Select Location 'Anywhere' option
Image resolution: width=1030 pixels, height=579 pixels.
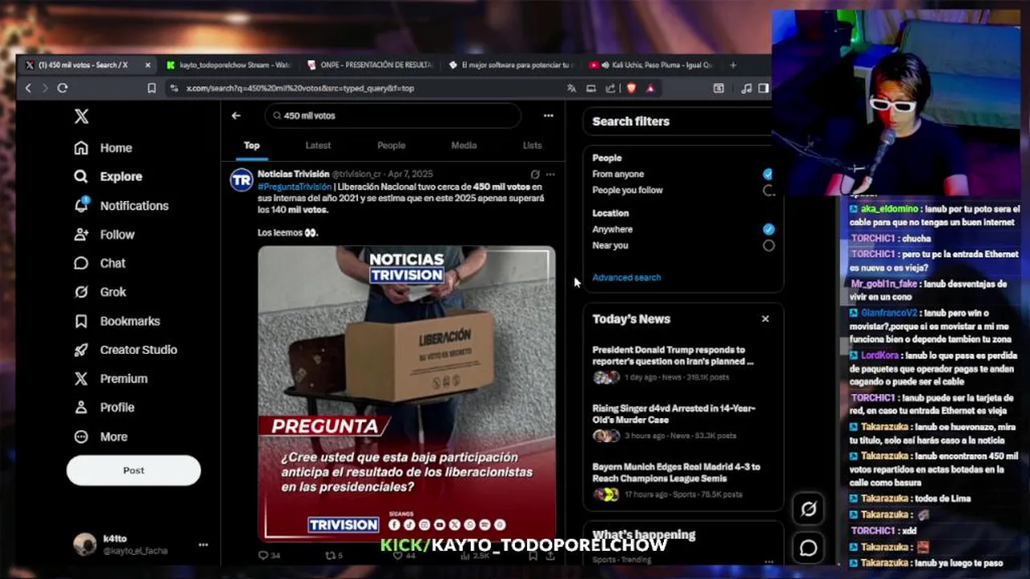(768, 229)
